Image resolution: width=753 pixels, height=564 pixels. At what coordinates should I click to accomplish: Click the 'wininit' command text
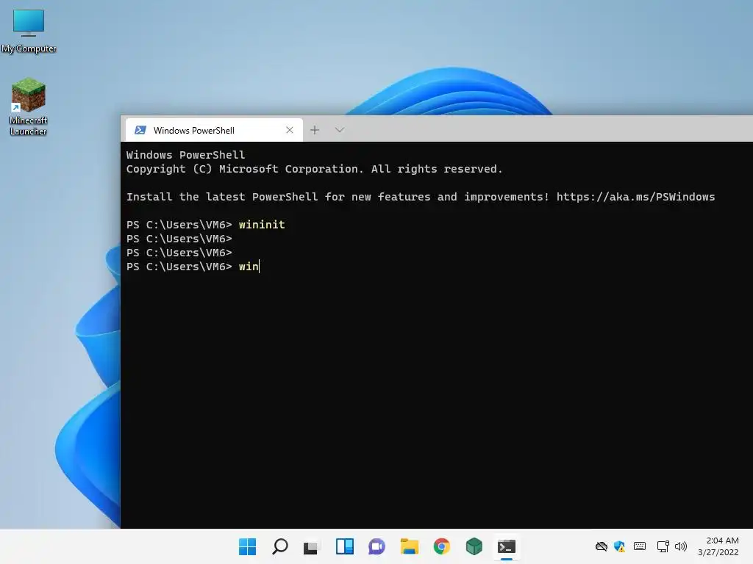tap(262, 225)
